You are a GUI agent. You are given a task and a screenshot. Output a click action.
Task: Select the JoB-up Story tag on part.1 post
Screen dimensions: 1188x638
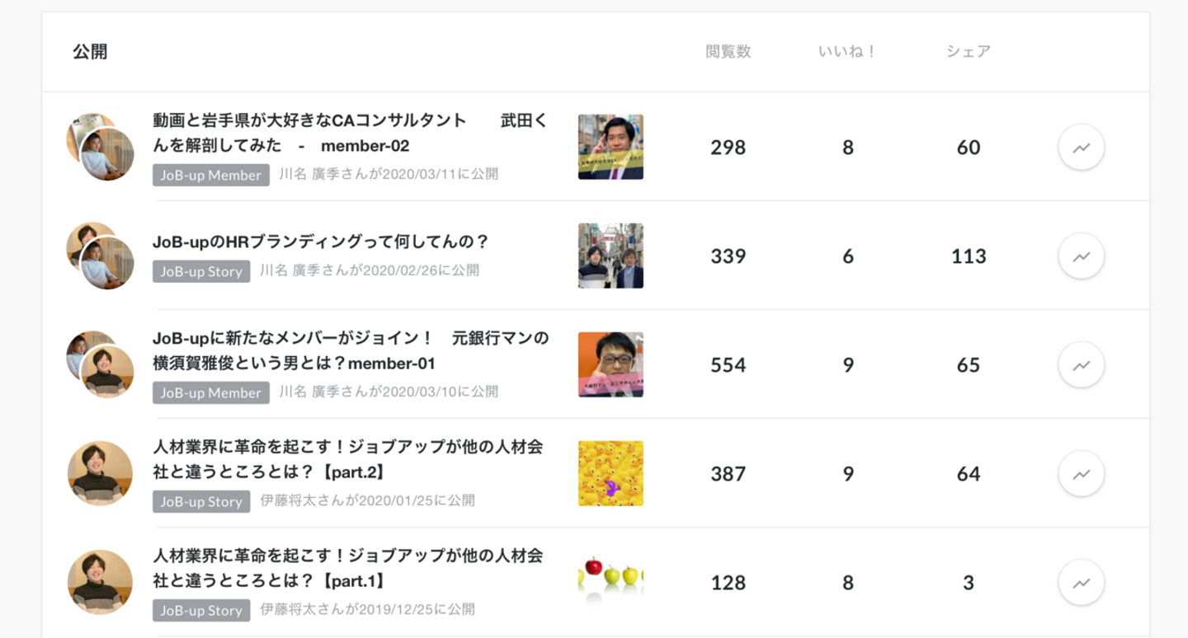coord(201,610)
